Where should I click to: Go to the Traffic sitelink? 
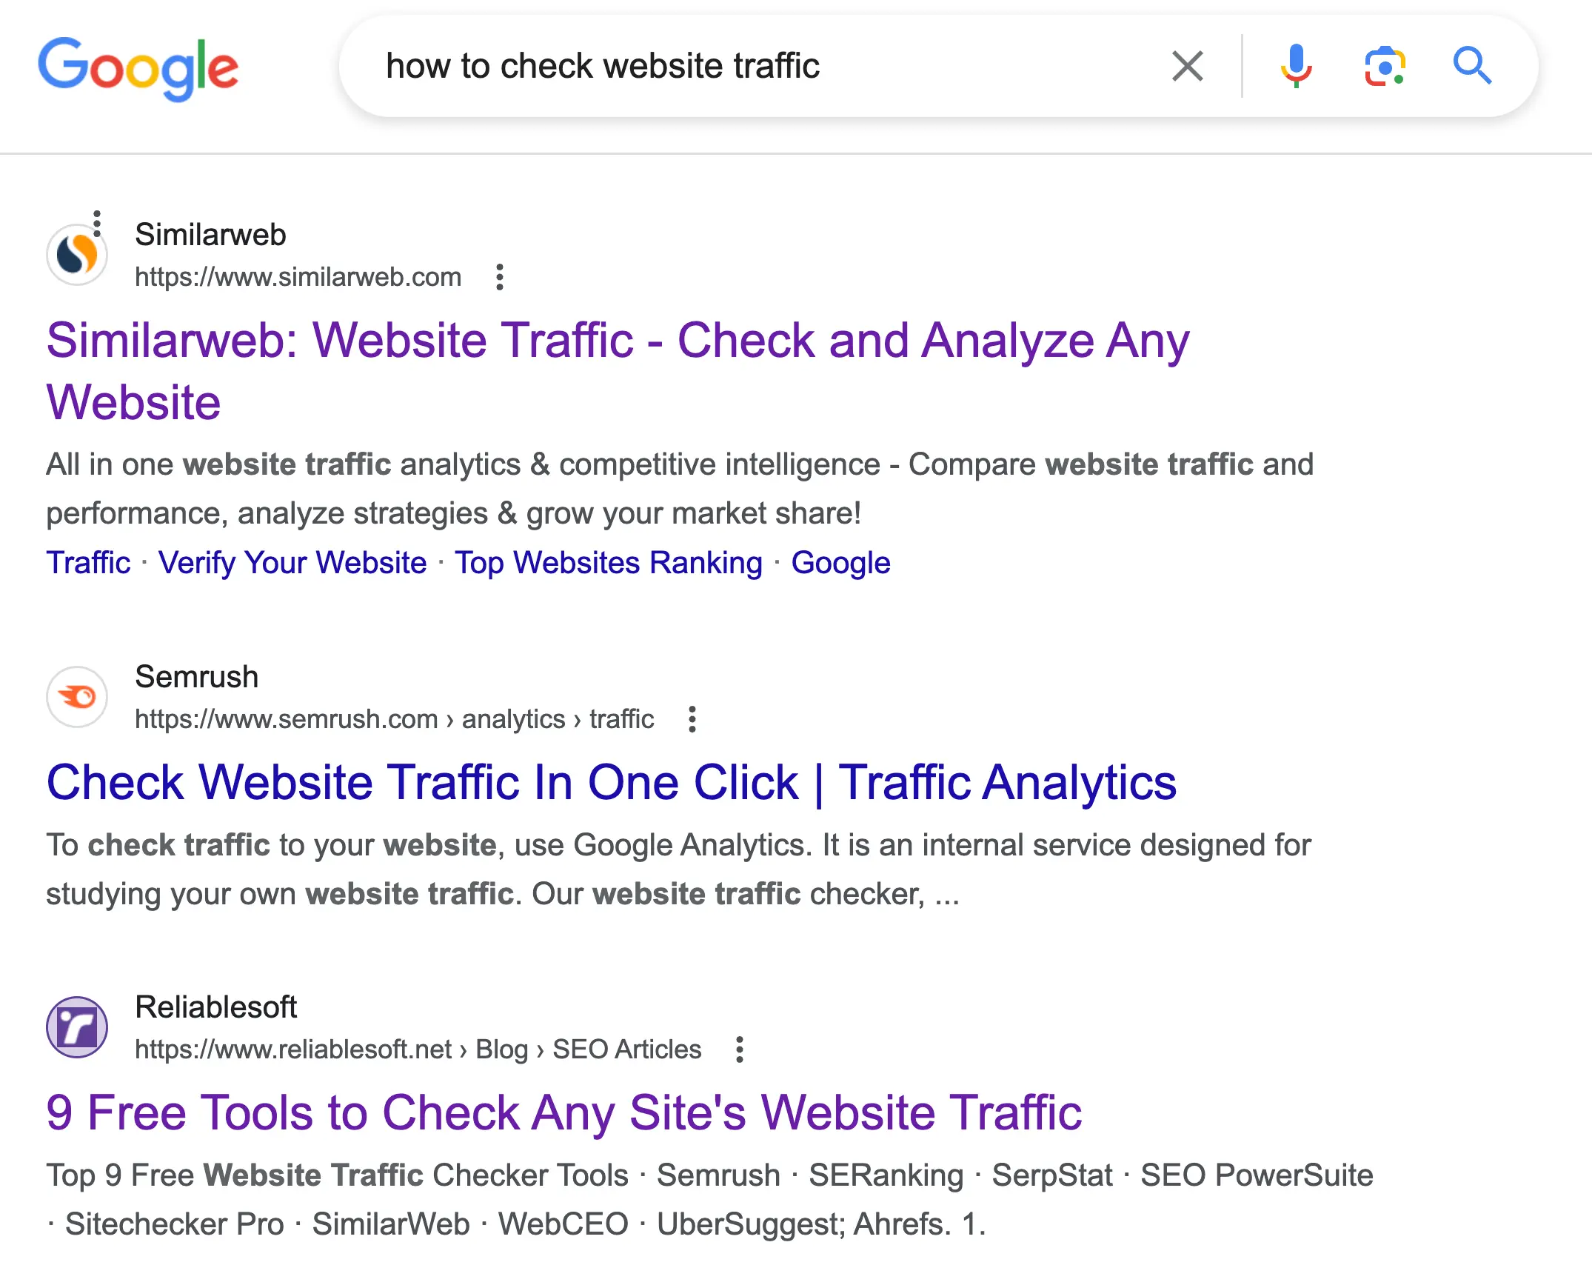point(88,563)
